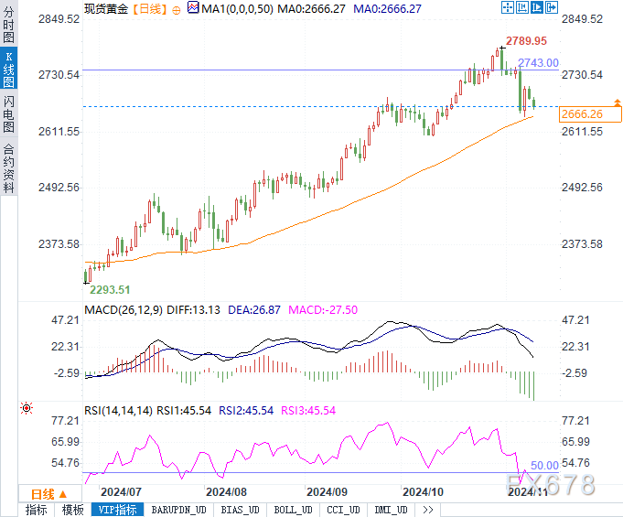The image size is (623, 517).
Task: Select the 指标 bottom tab
Action: (37, 510)
